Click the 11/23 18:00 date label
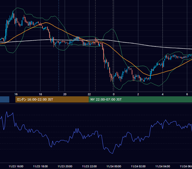The width and height of the screenshot is (192, 169). (x=40, y=166)
